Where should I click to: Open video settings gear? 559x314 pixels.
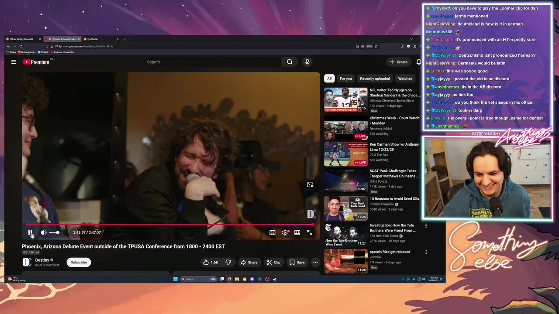tap(285, 232)
